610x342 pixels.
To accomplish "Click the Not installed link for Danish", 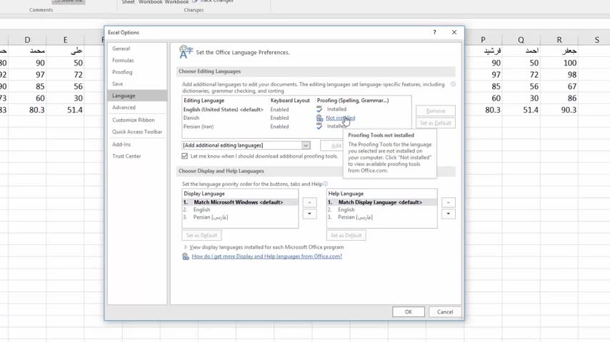I will [x=341, y=118].
